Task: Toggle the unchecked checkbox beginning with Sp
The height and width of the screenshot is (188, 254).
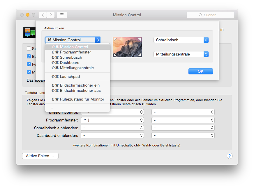Action: [x=29, y=49]
